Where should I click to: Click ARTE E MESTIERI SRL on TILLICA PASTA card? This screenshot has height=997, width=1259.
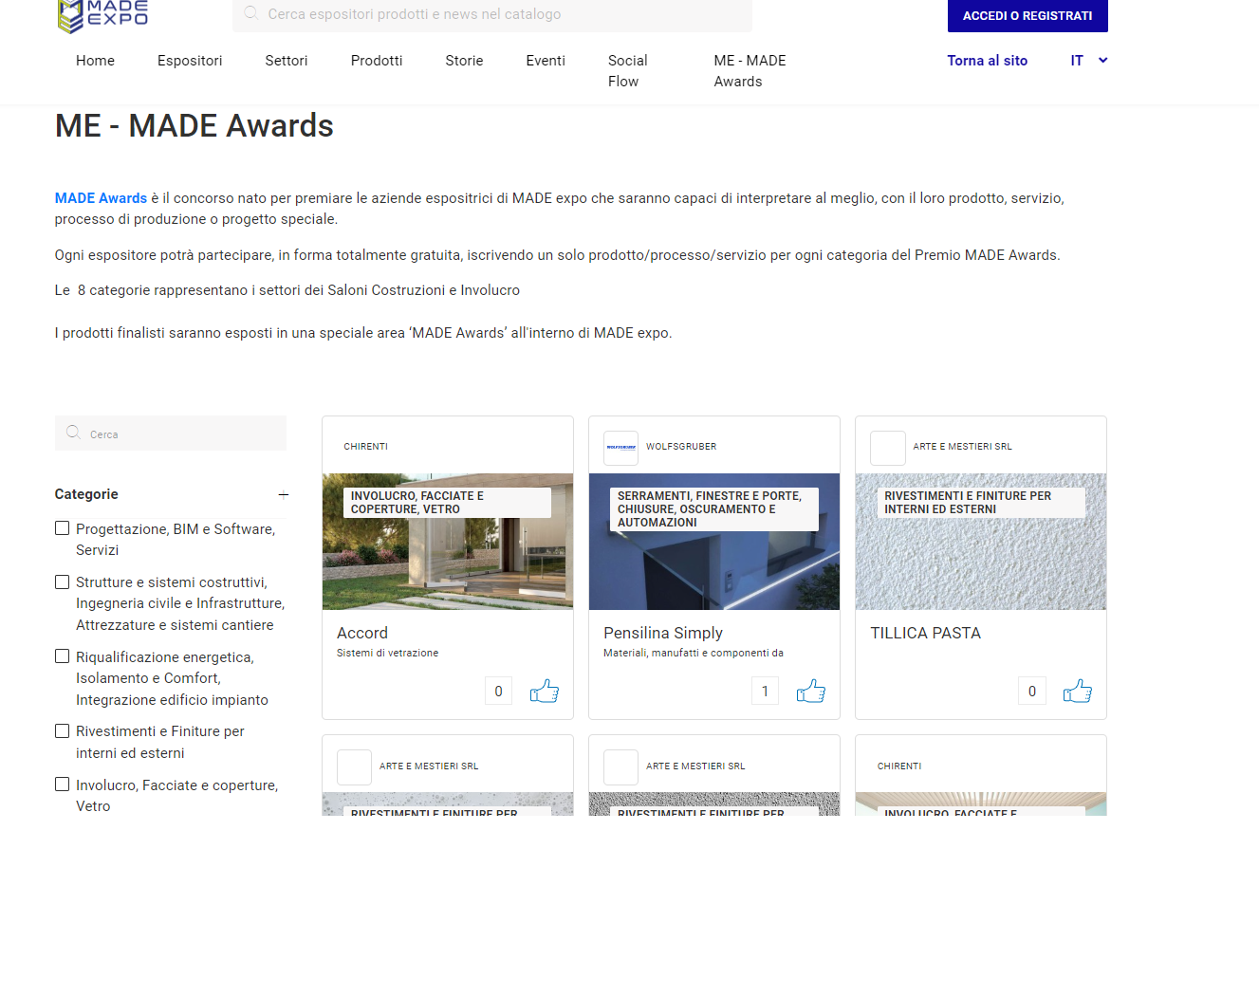pyautogui.click(x=963, y=447)
